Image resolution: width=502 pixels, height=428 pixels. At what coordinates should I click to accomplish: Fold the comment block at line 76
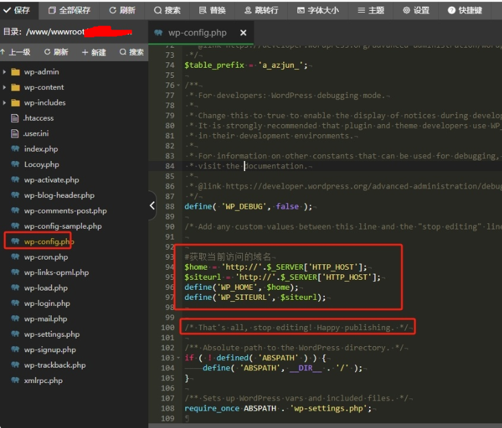[x=179, y=85]
